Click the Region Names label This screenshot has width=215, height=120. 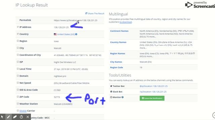point(118,54)
